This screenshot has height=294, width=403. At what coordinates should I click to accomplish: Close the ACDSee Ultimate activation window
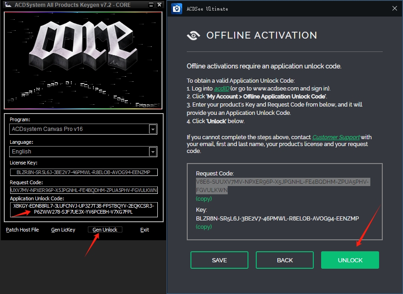394,8
